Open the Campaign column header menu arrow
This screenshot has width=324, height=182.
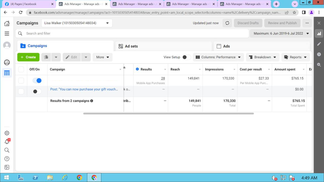click(x=120, y=69)
